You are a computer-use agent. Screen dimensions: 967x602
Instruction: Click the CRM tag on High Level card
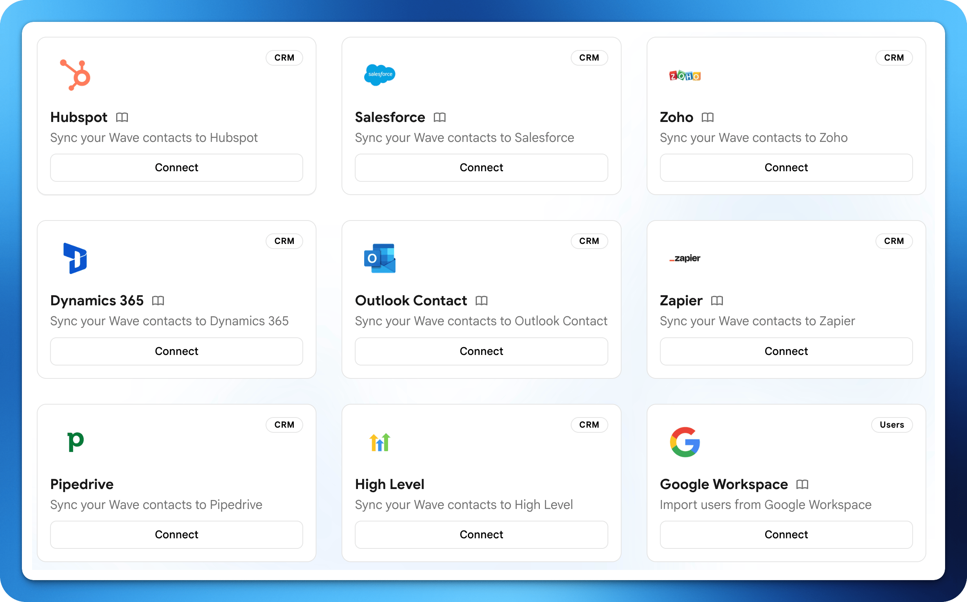(x=589, y=425)
